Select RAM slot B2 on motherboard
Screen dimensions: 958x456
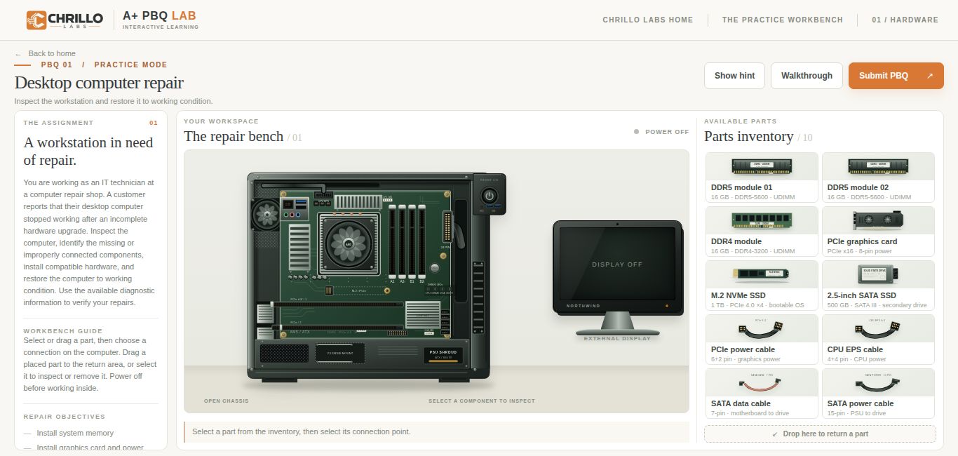click(x=421, y=241)
